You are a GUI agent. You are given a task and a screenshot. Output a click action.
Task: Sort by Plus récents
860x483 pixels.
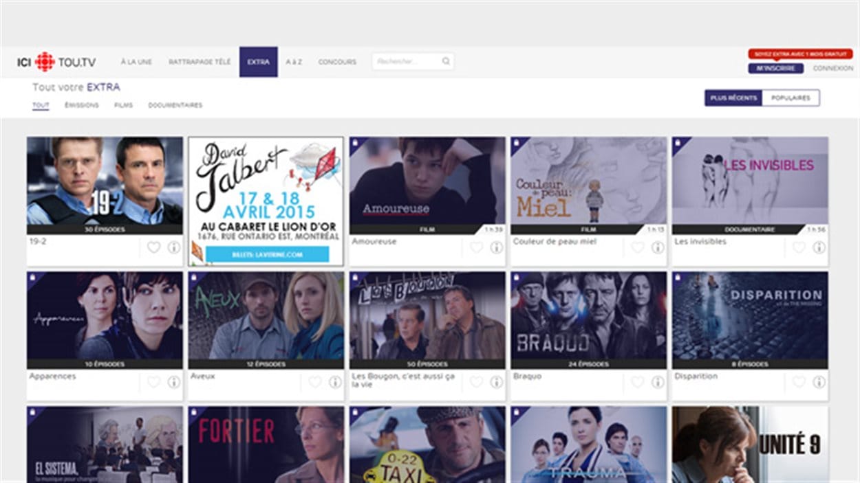pos(733,98)
